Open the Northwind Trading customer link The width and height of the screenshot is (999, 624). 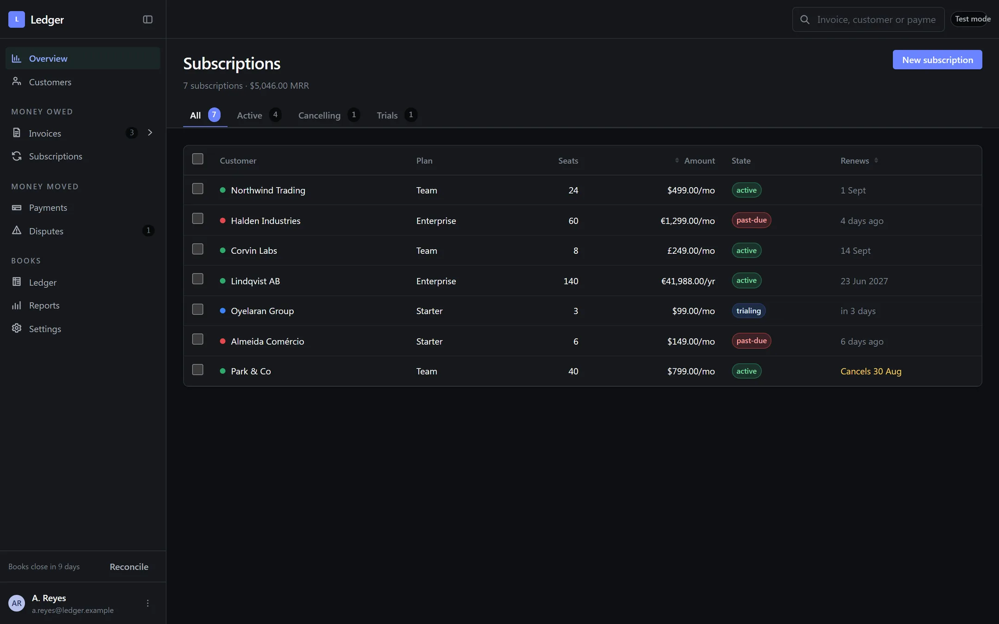[268, 190]
